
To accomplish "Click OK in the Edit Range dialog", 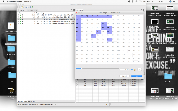I will click(137, 76).
